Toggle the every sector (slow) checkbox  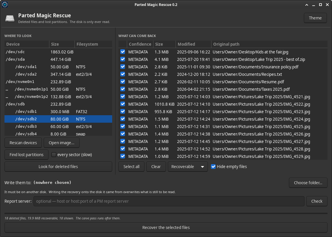pos(54,155)
